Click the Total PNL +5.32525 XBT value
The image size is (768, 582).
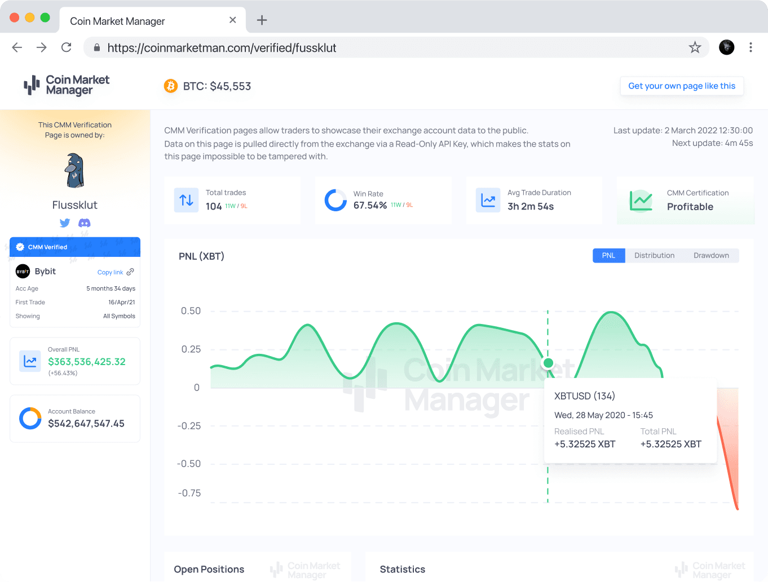click(671, 444)
